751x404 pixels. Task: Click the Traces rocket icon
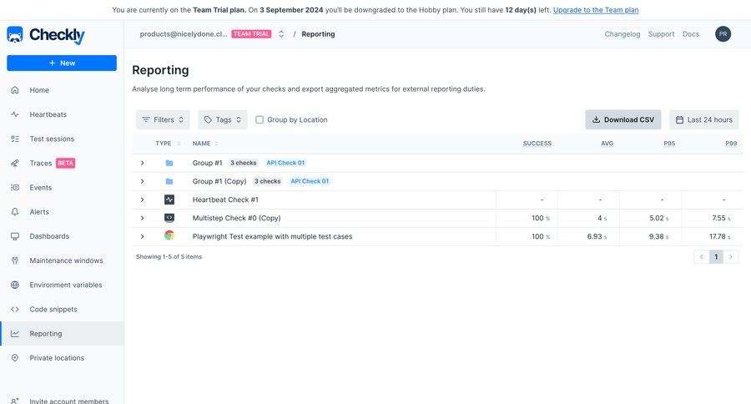(x=15, y=164)
